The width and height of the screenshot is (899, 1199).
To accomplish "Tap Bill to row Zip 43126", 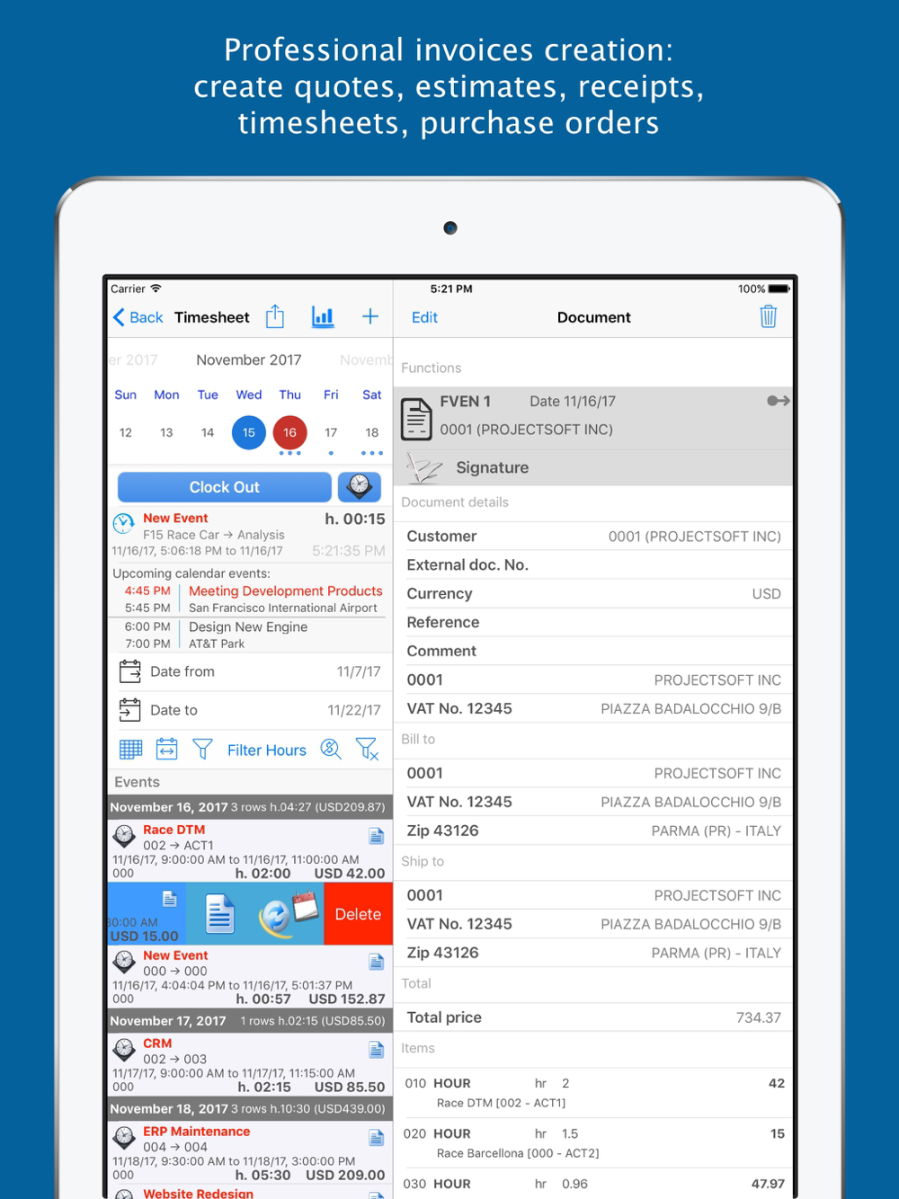I will point(593,830).
